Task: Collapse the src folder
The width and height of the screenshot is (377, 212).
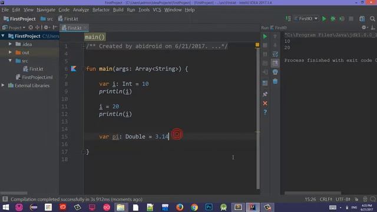Action: click(10, 61)
